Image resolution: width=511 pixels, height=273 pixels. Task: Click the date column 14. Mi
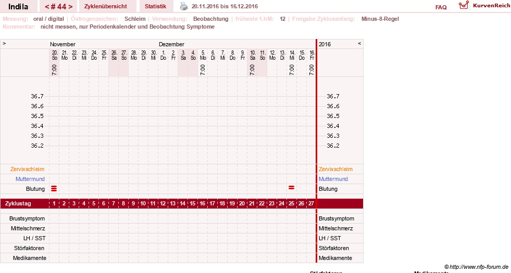[x=292, y=55]
